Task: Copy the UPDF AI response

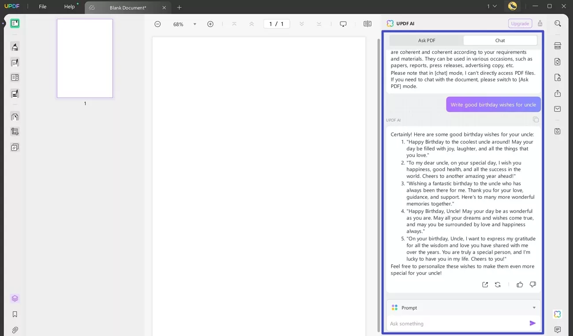Action: coord(536,120)
